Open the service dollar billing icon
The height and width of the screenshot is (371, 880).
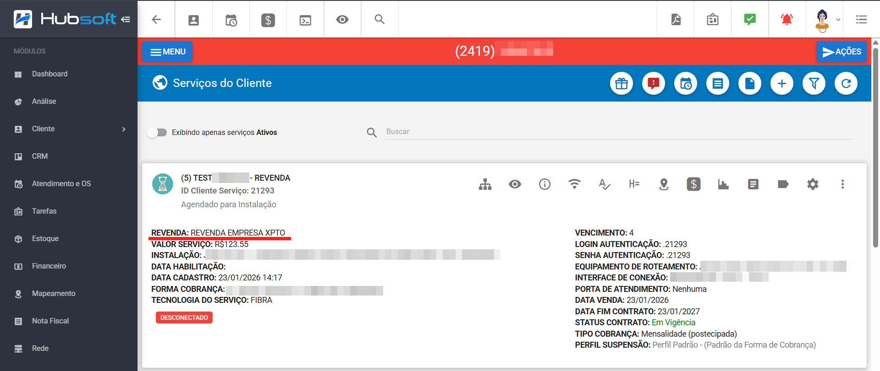pos(693,184)
